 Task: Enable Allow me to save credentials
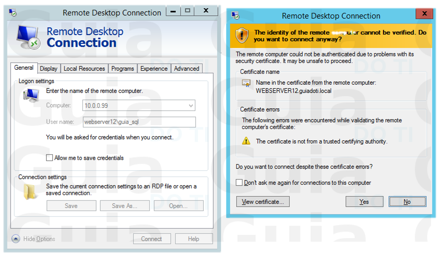[50, 158]
